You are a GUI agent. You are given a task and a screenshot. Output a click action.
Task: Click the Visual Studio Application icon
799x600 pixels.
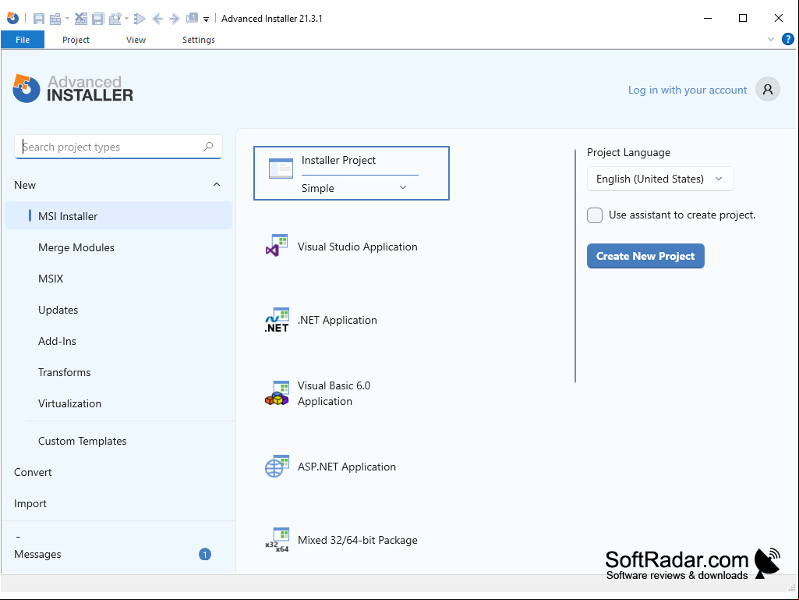[x=277, y=246]
